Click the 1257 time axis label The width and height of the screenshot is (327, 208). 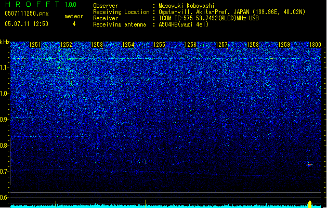pyautogui.click(x=221, y=45)
